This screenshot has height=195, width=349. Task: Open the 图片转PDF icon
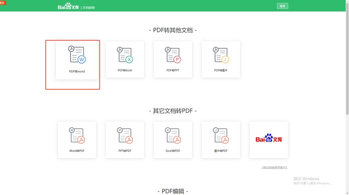click(221, 135)
